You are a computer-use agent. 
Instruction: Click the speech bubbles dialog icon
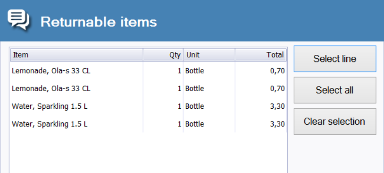[18, 20]
